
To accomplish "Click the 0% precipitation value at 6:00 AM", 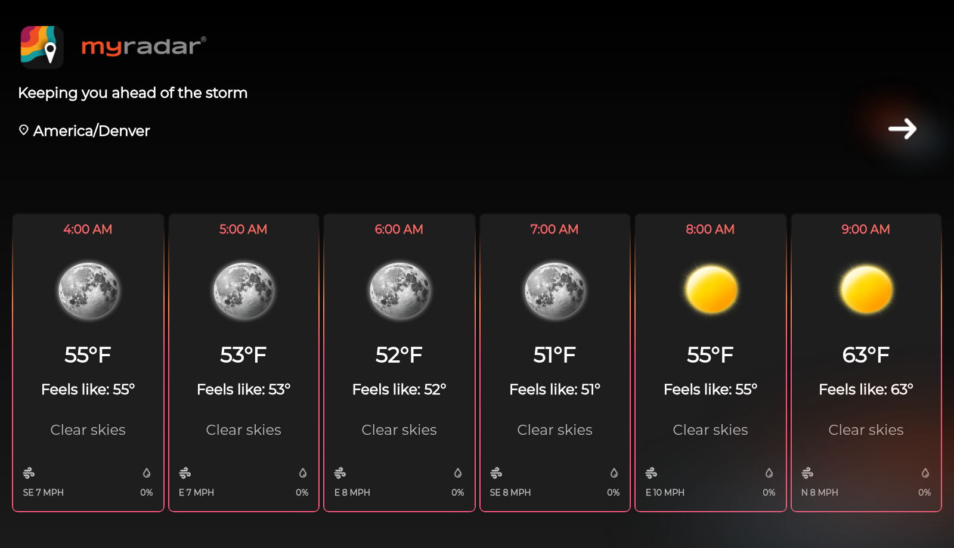I will 458,493.
